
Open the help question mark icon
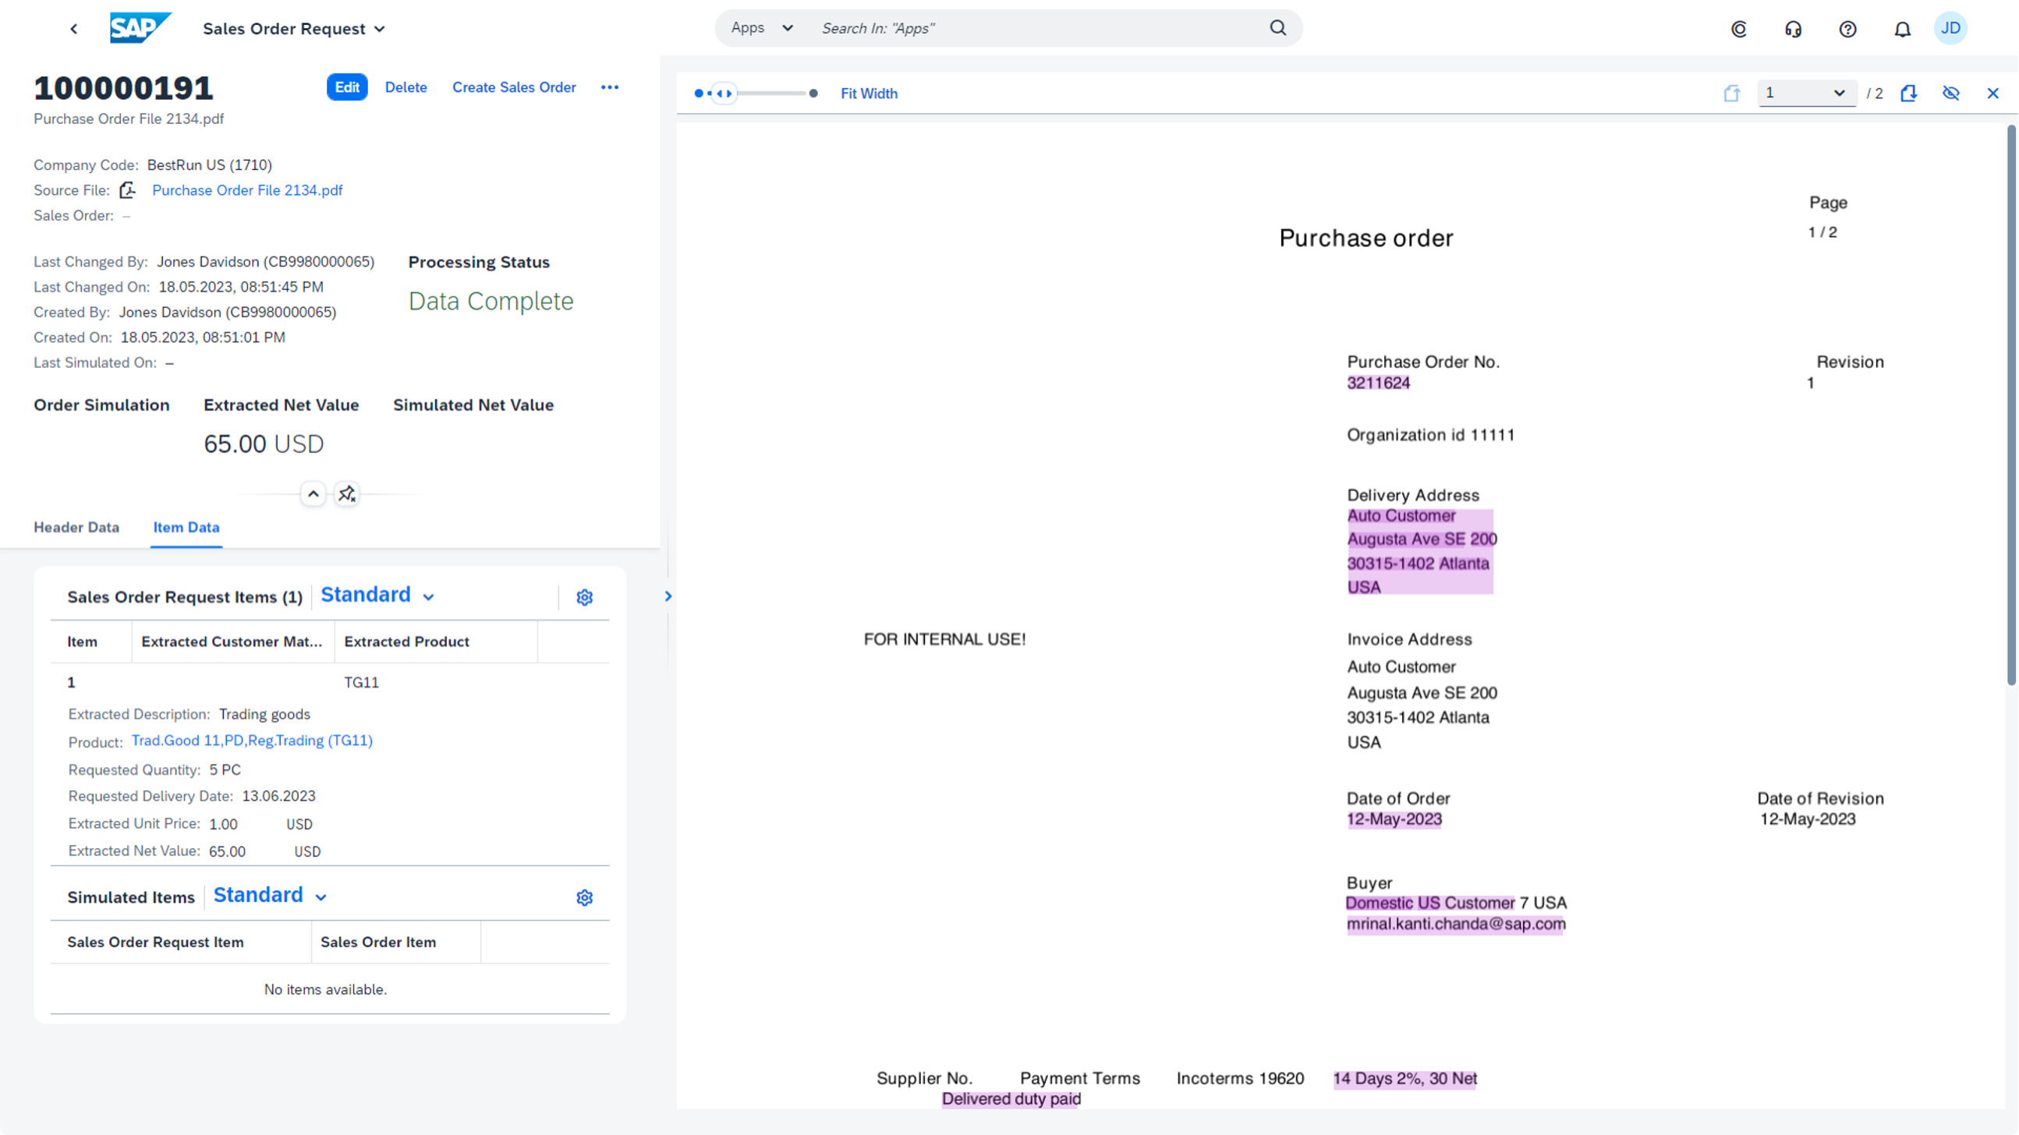tap(1847, 29)
